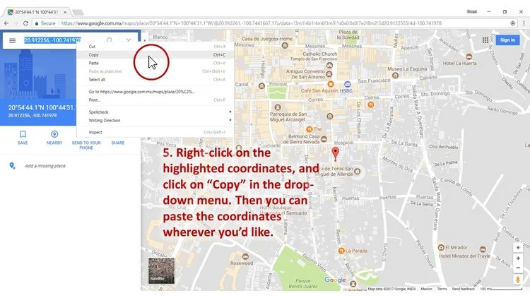Screen dimensions: 530x298
Task: Zoom out the map with minus
Action: (x=518, y=268)
